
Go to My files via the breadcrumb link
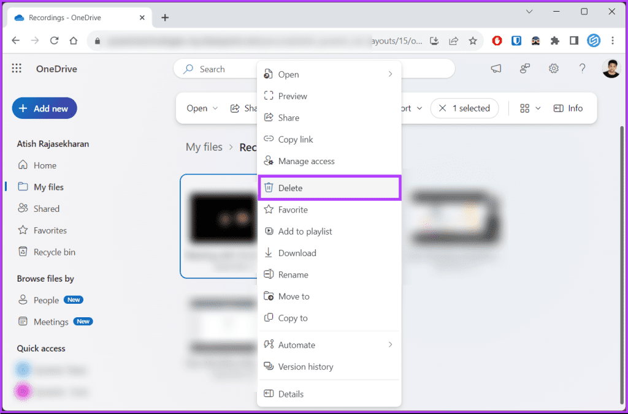tap(204, 147)
